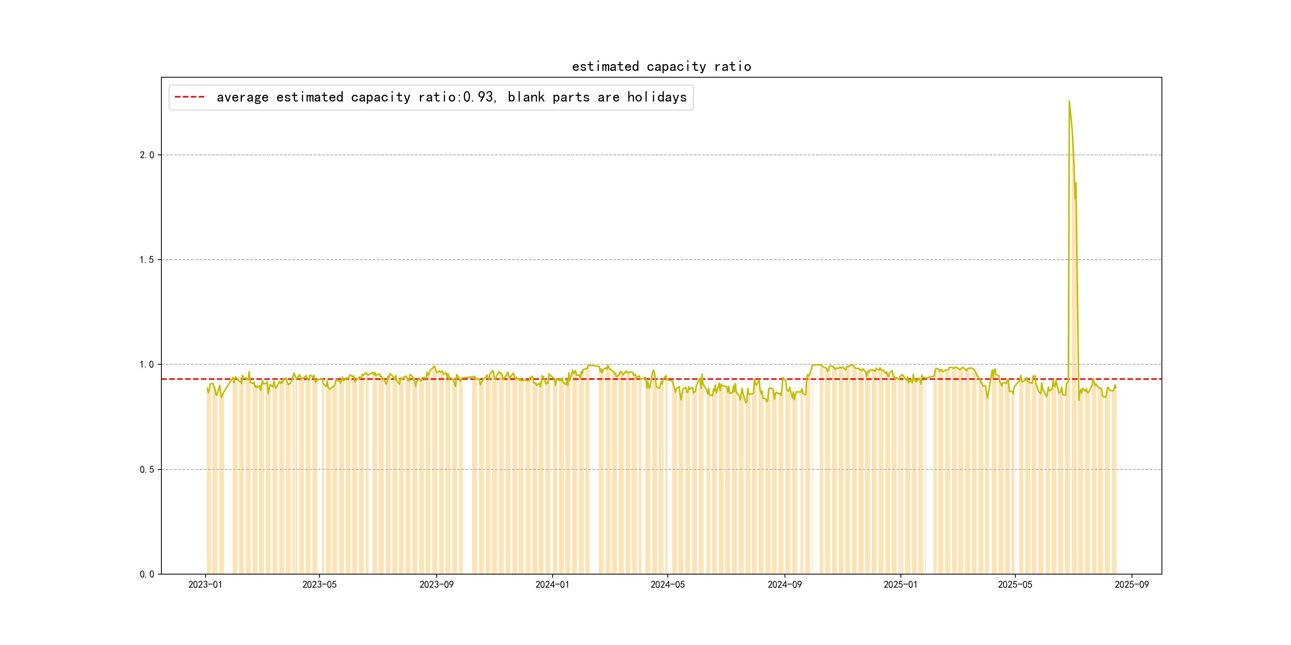The image size is (1291, 645).
Task: Click the 1.5 y-axis tick label
Action: [x=146, y=260]
